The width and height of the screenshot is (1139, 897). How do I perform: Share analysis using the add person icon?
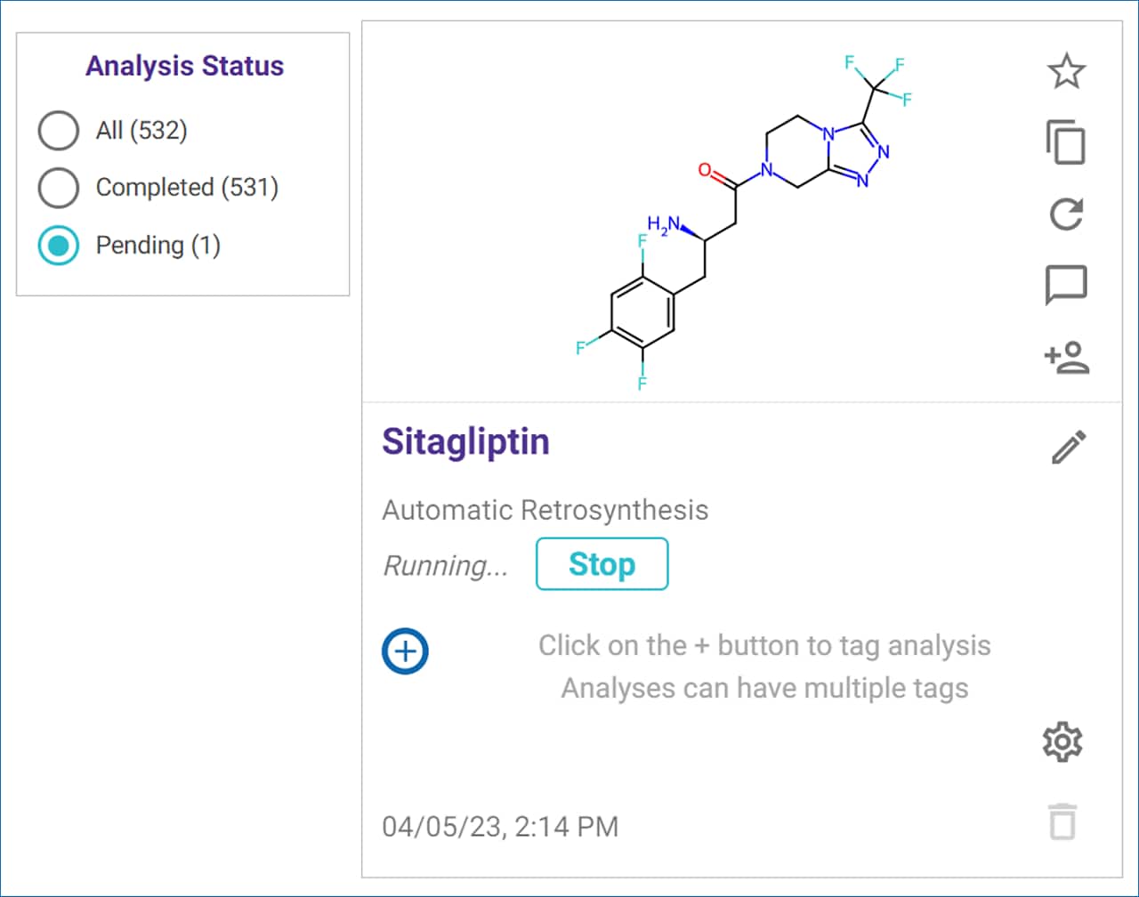1066,358
